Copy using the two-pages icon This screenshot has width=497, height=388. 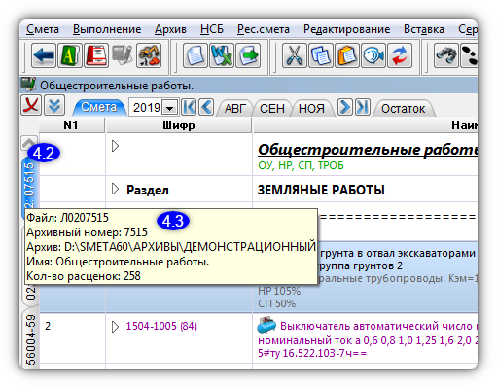click(321, 55)
